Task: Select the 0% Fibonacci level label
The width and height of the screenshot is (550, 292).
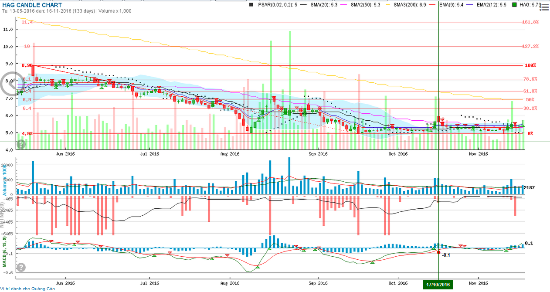Action: 530,133
